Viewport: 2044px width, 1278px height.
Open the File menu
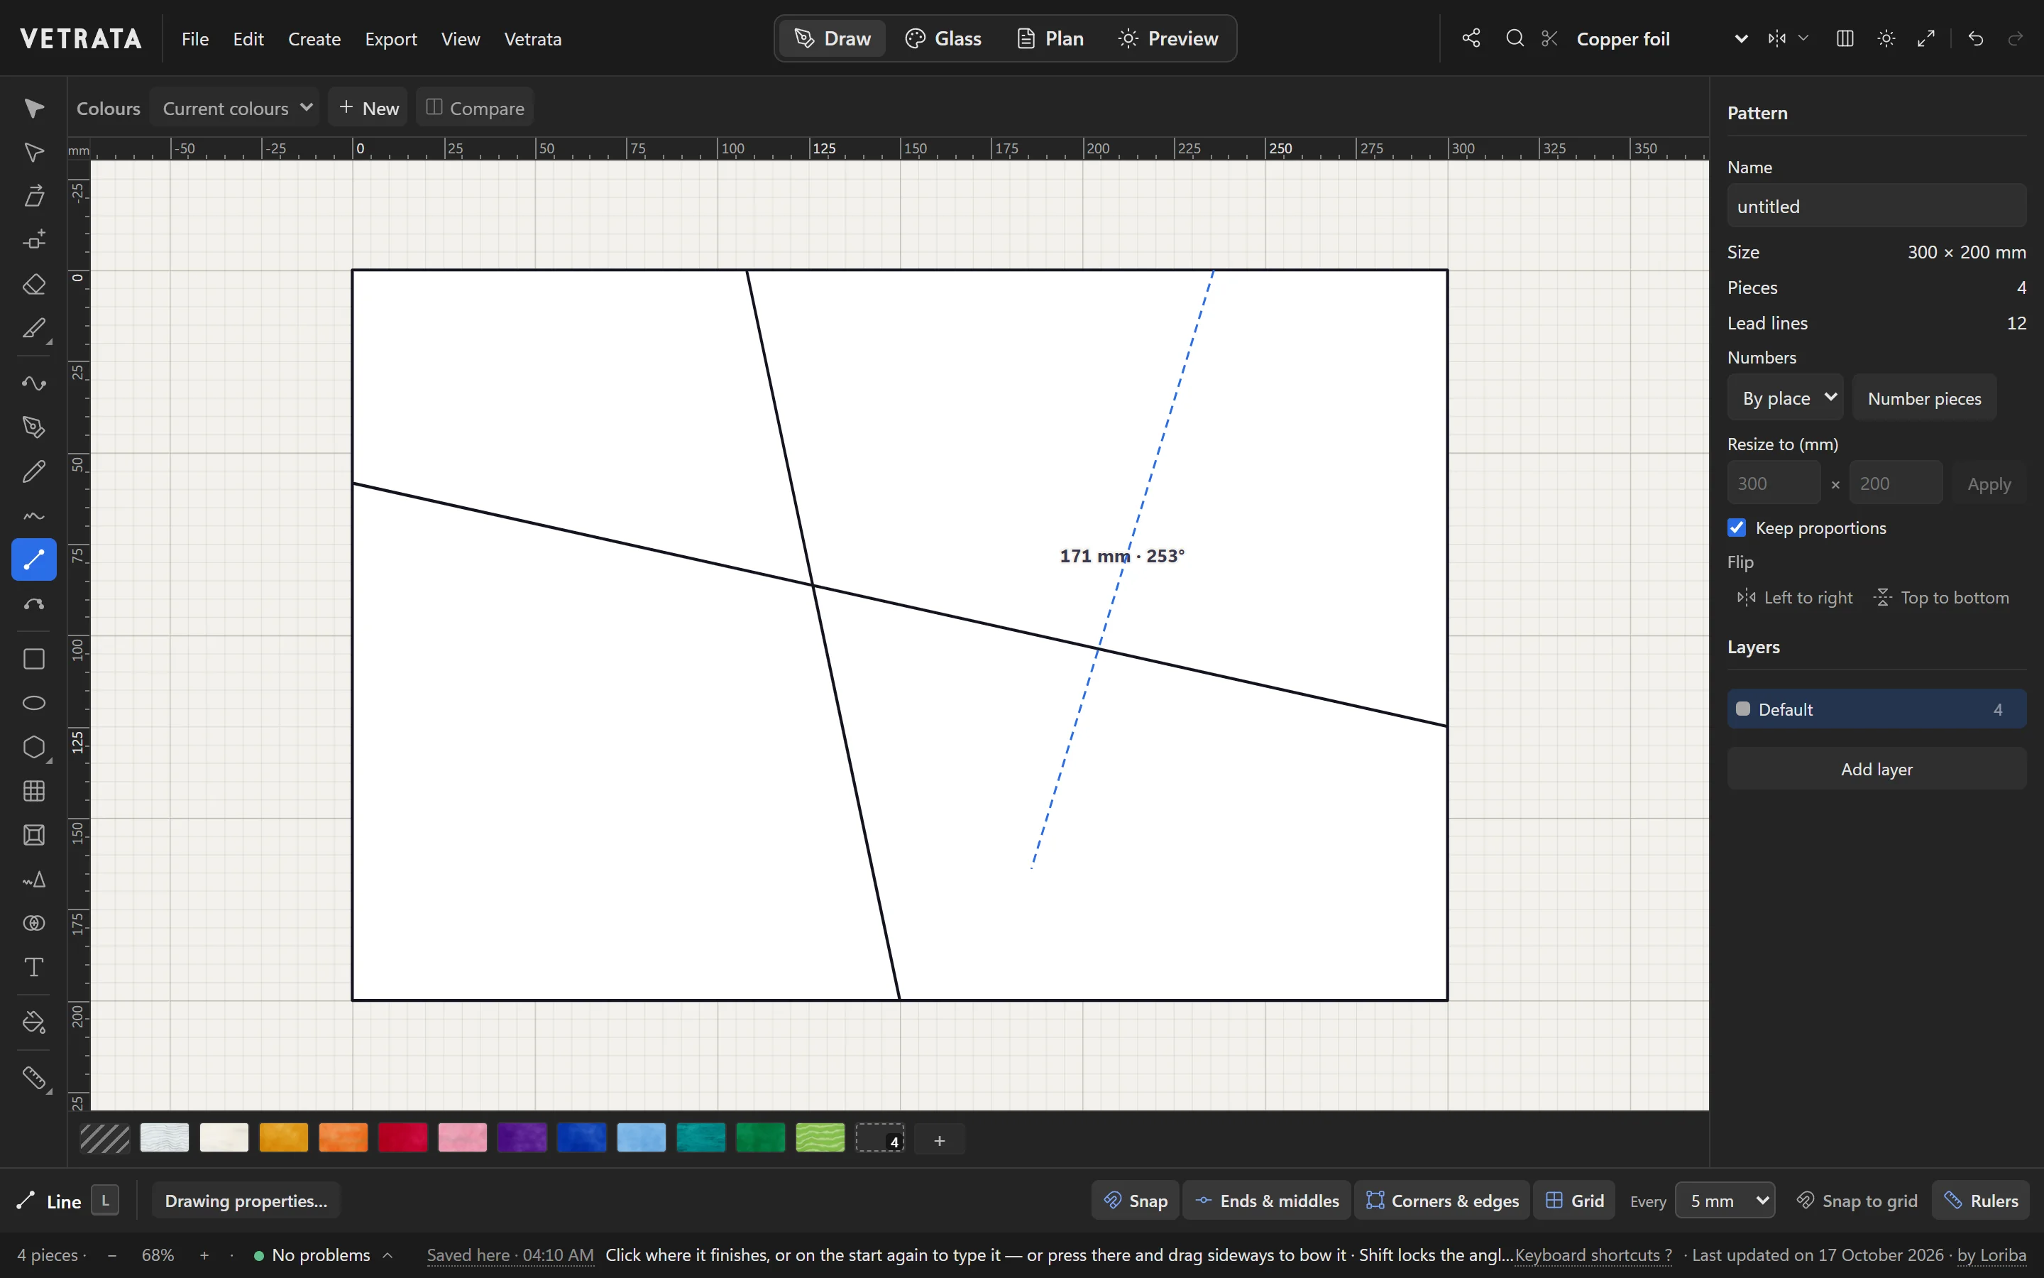pyautogui.click(x=195, y=39)
